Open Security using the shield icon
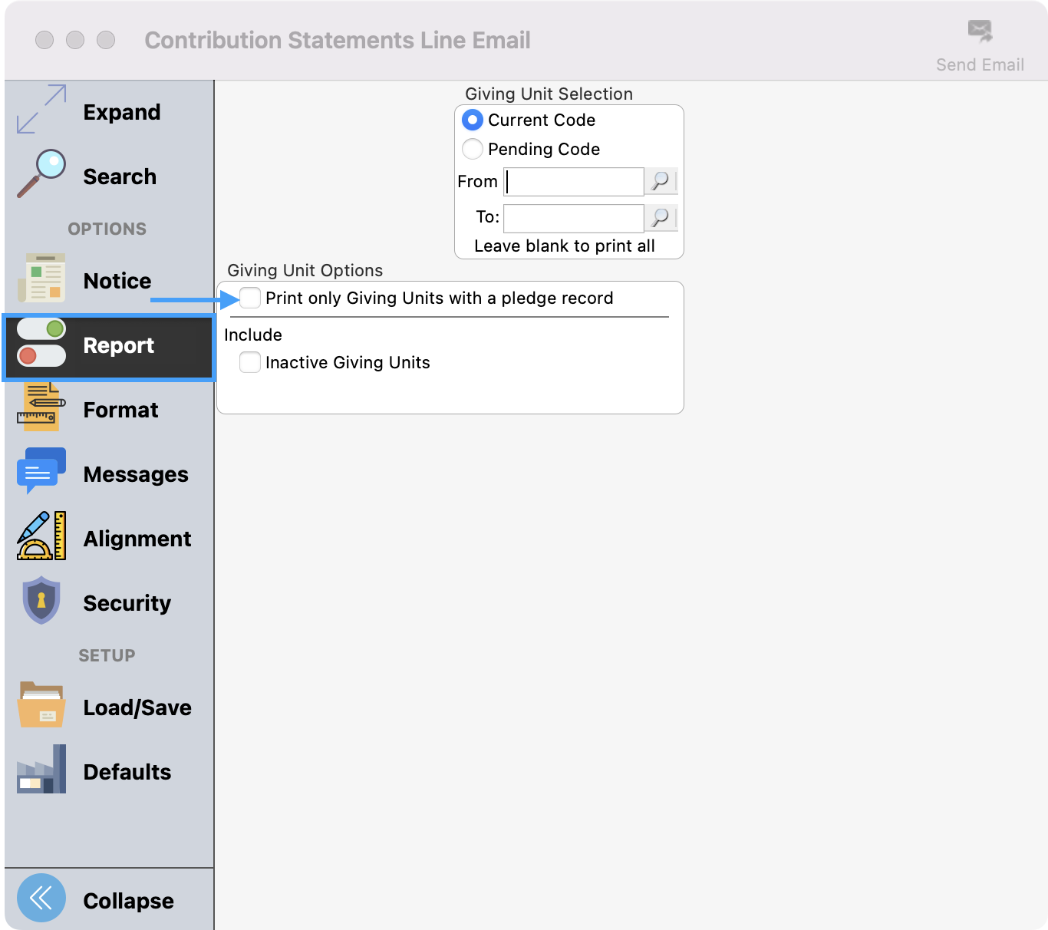The width and height of the screenshot is (1048, 930). (x=41, y=601)
